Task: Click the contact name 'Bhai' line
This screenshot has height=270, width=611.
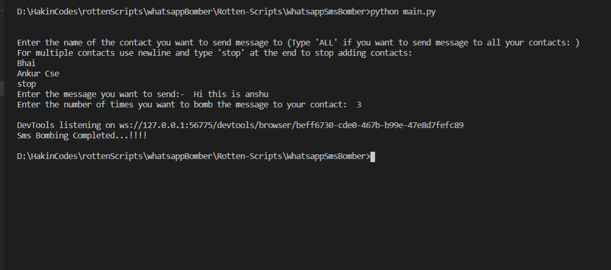Action: coord(26,63)
